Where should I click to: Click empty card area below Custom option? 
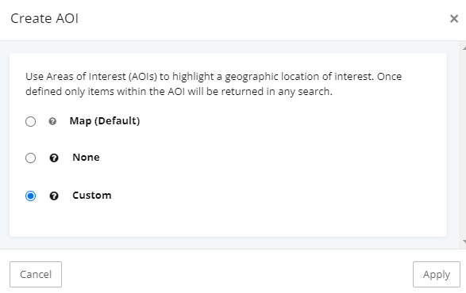tap(228, 221)
